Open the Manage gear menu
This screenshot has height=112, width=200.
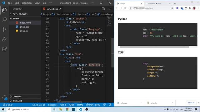click(4, 97)
